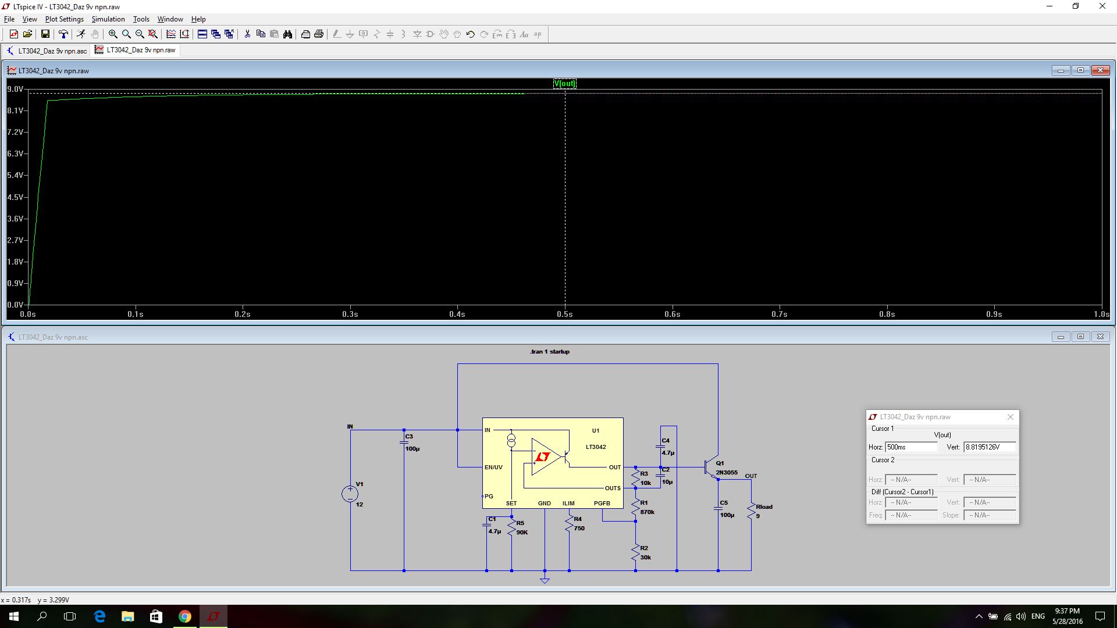1117x628 pixels.
Task: Click the Pick Visible Traces icon
Action: coord(184,34)
